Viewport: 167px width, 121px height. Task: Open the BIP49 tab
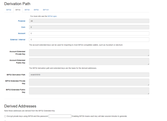coord(27,10)
